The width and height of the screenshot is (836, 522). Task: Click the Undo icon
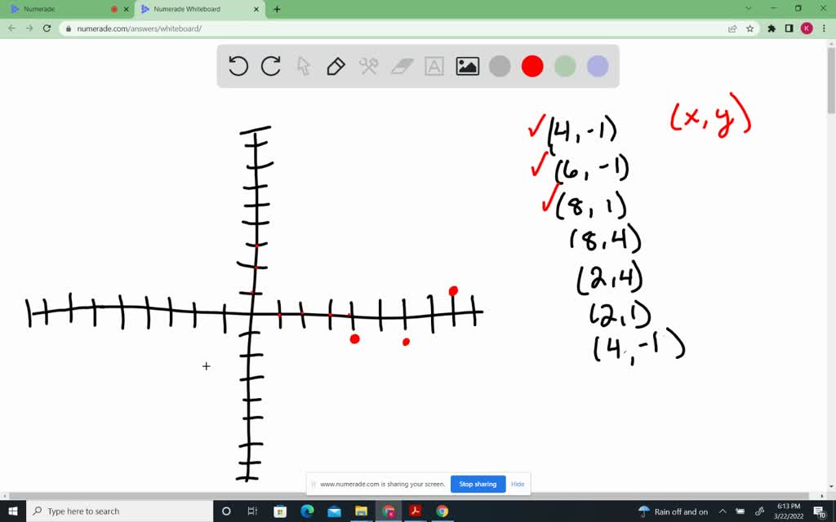238,66
